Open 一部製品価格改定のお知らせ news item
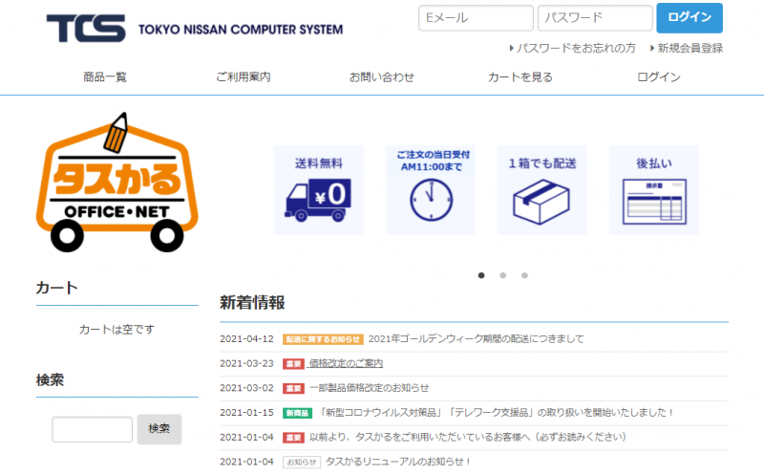 pos(370,388)
